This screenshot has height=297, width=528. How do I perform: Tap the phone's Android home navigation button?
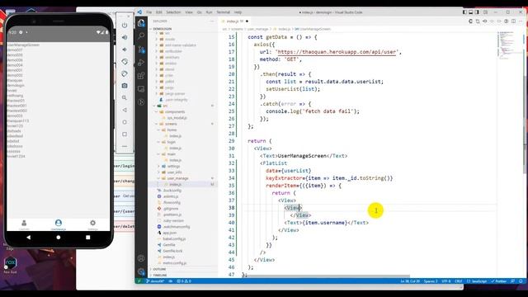59,238
